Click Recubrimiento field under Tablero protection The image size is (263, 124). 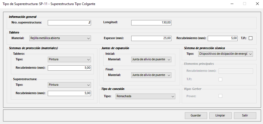pos(69,68)
